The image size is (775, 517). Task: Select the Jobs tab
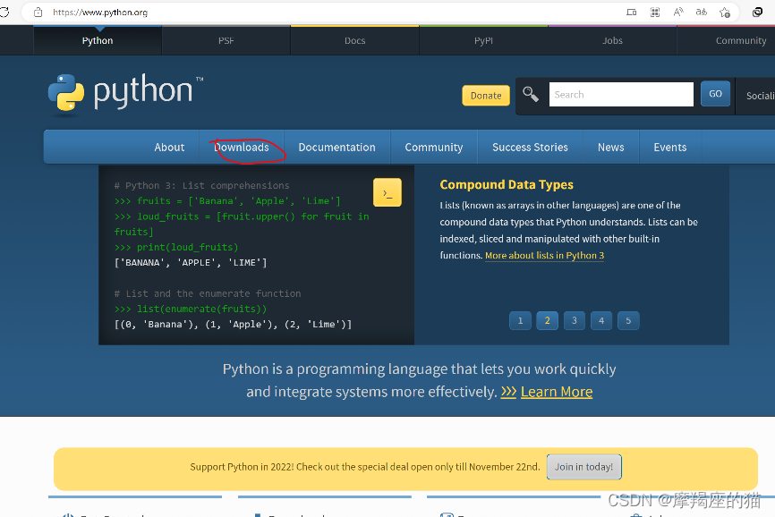tap(612, 40)
